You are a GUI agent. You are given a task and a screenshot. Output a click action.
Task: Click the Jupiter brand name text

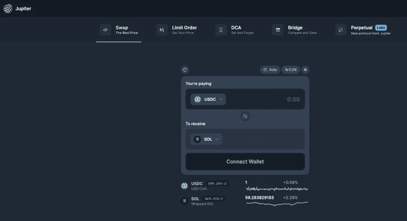click(23, 8)
